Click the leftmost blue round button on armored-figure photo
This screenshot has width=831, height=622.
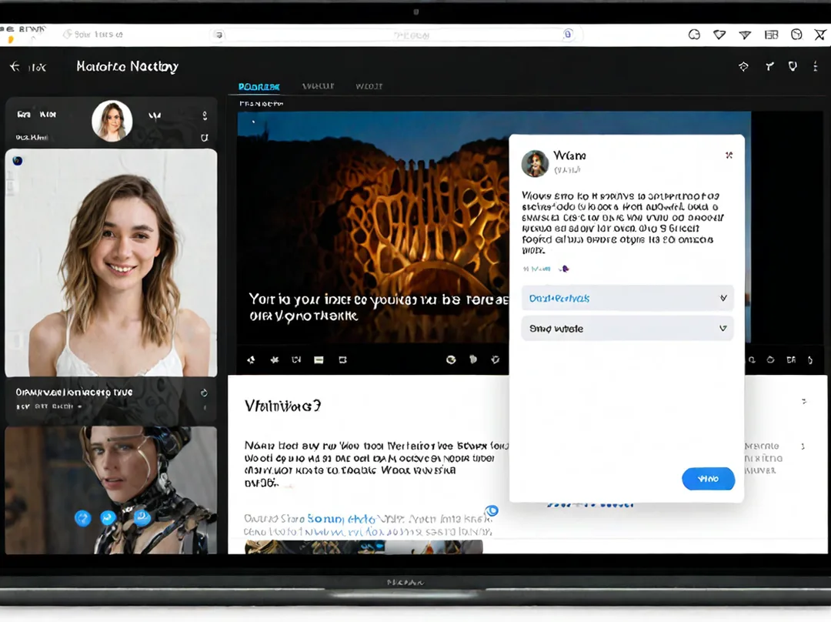[82, 518]
